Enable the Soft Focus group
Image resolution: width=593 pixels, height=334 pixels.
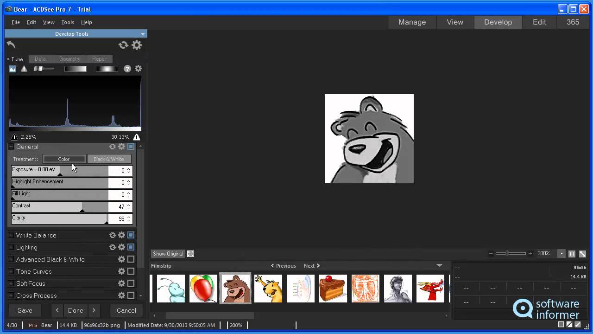131,283
